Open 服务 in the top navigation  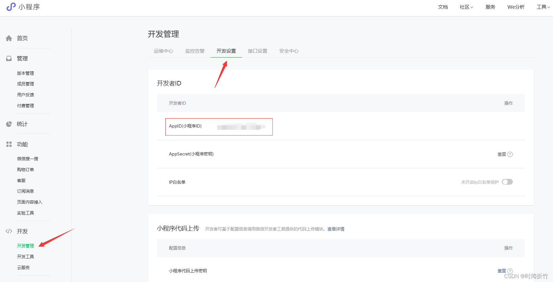coord(490,7)
